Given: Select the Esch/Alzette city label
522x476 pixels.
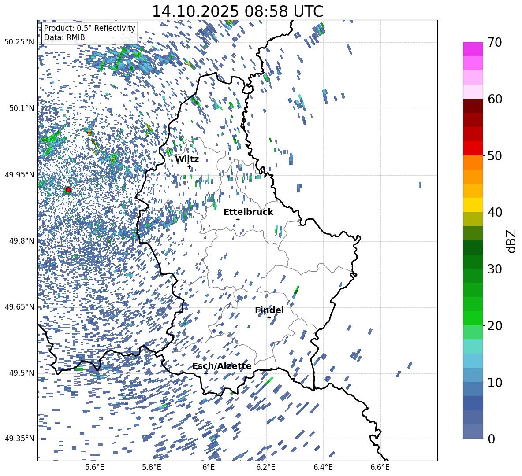Looking at the screenshot, I should 222,366.
